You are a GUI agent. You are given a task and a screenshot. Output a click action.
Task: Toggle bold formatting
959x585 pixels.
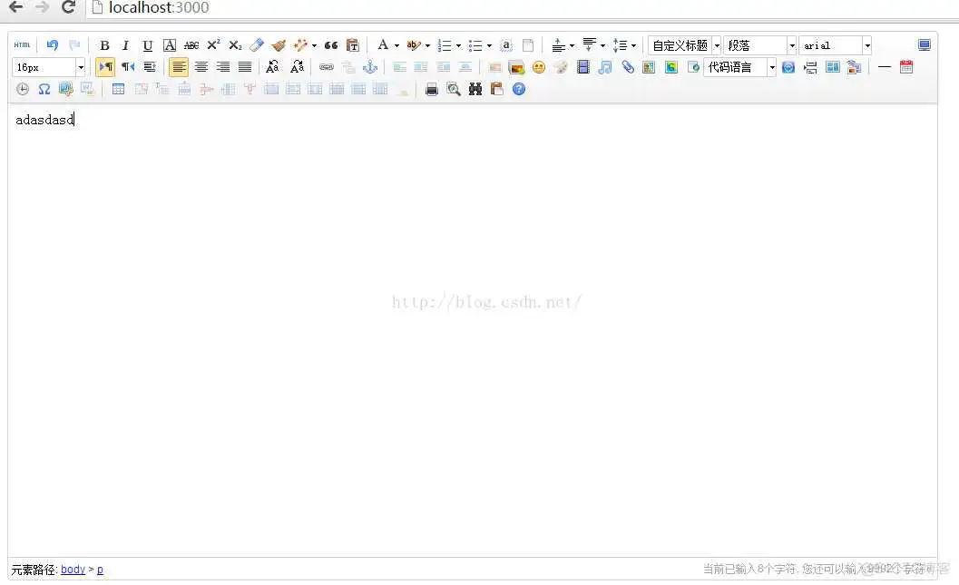[104, 44]
